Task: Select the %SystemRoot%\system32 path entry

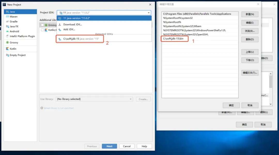Action: 200,18
